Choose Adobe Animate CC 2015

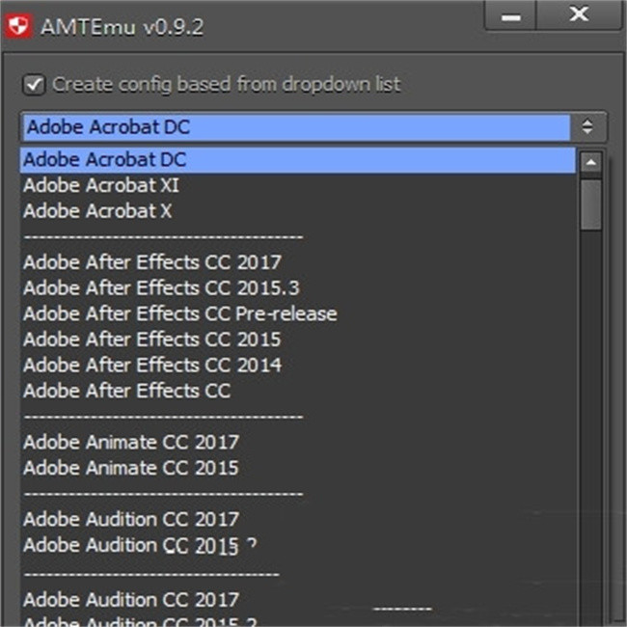point(131,468)
